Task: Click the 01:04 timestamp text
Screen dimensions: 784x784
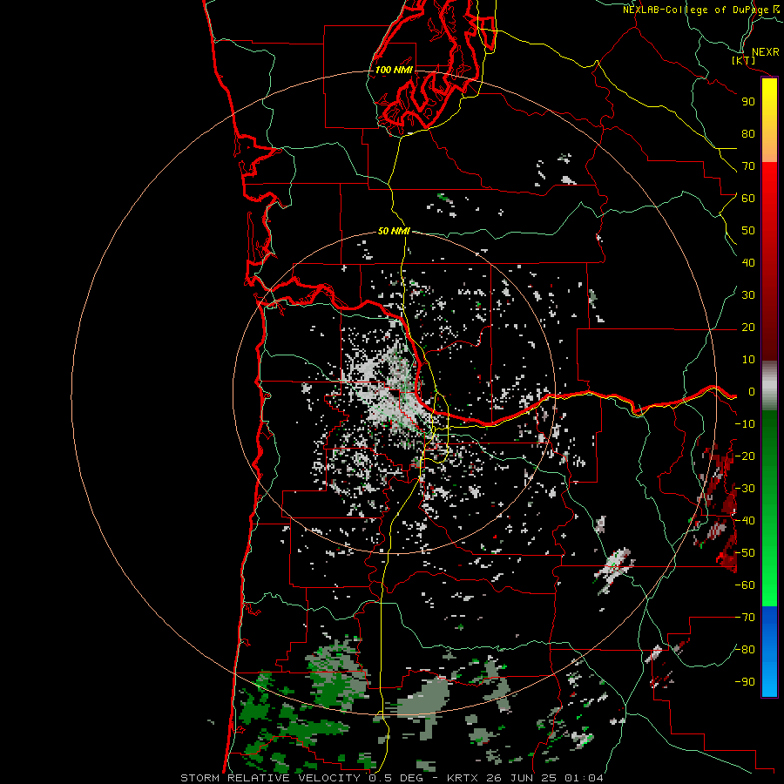Action: pos(584,778)
